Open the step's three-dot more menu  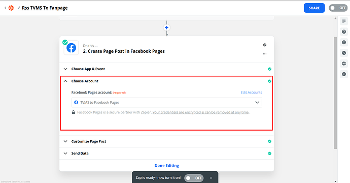264,54
